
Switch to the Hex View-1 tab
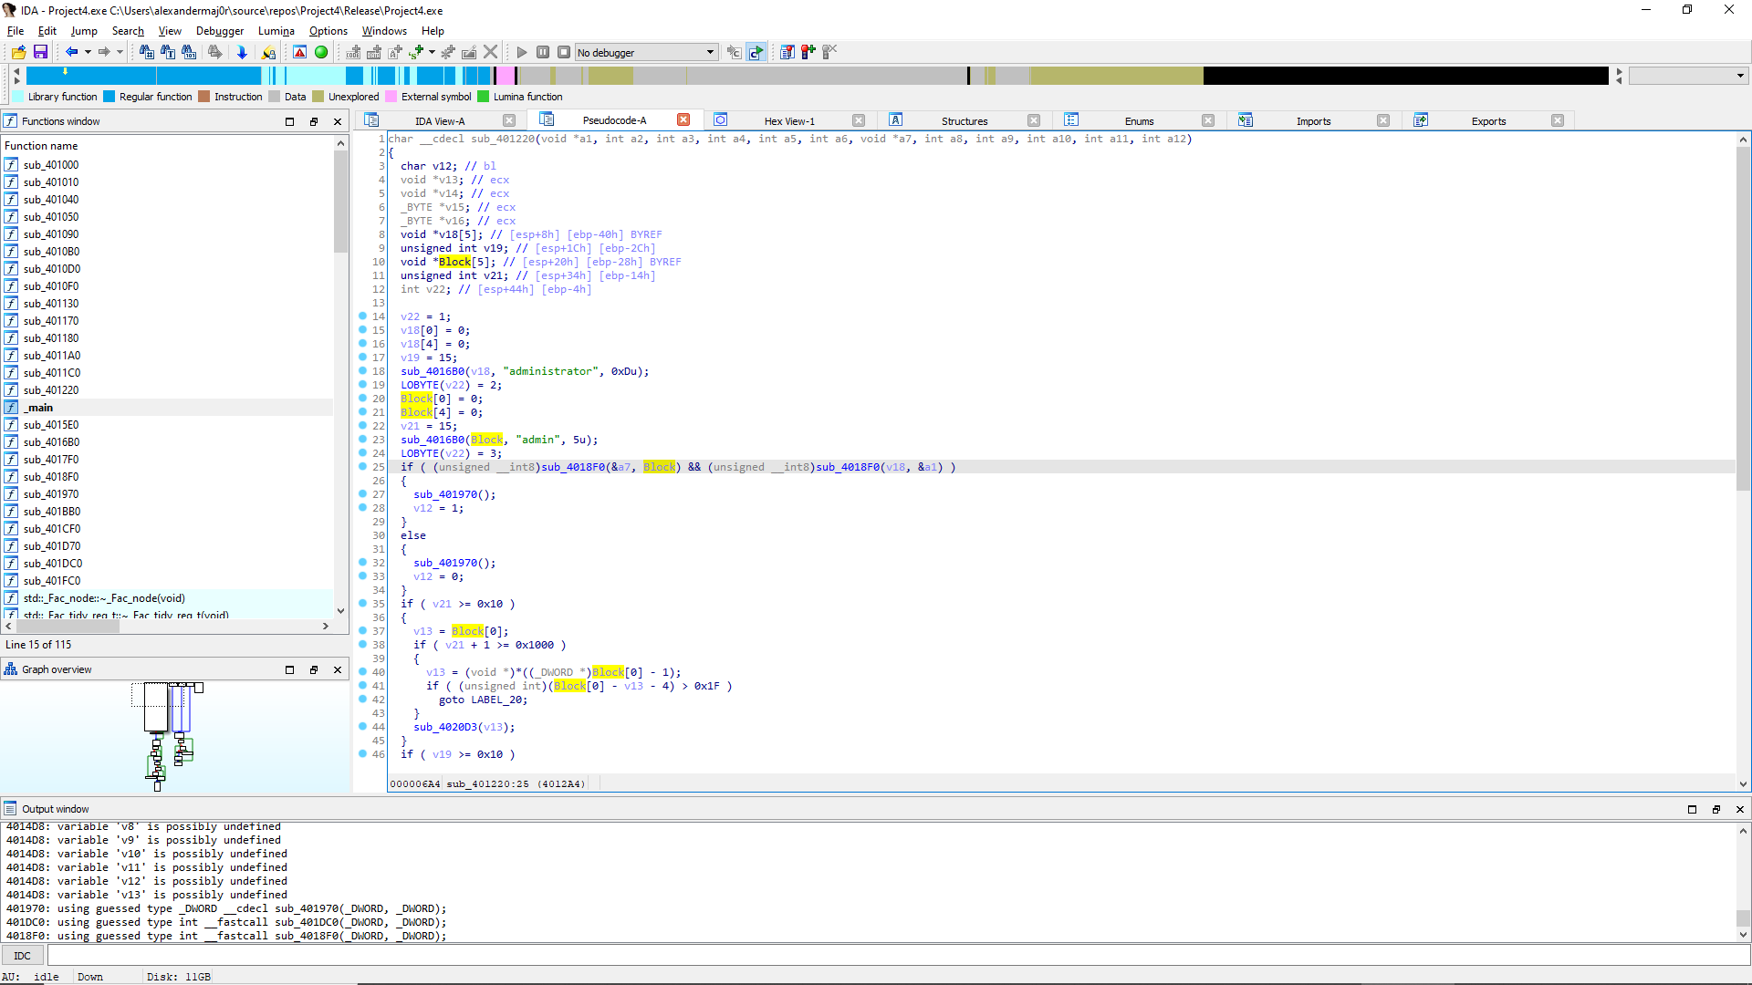pos(789,120)
